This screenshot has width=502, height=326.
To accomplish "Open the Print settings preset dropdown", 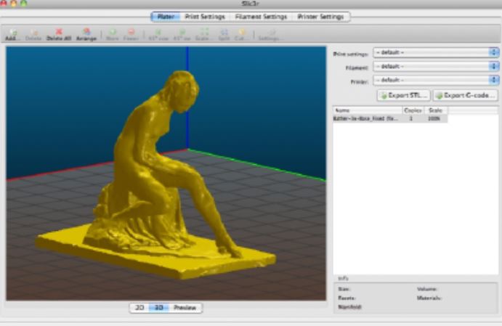I will click(x=436, y=52).
